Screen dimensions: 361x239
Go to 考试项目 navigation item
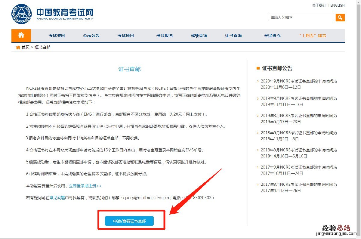(x=126, y=36)
